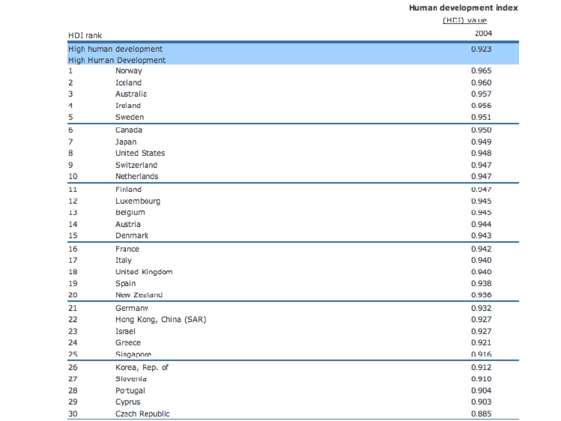
Task: Click the HDI rank column header
Action: point(85,35)
